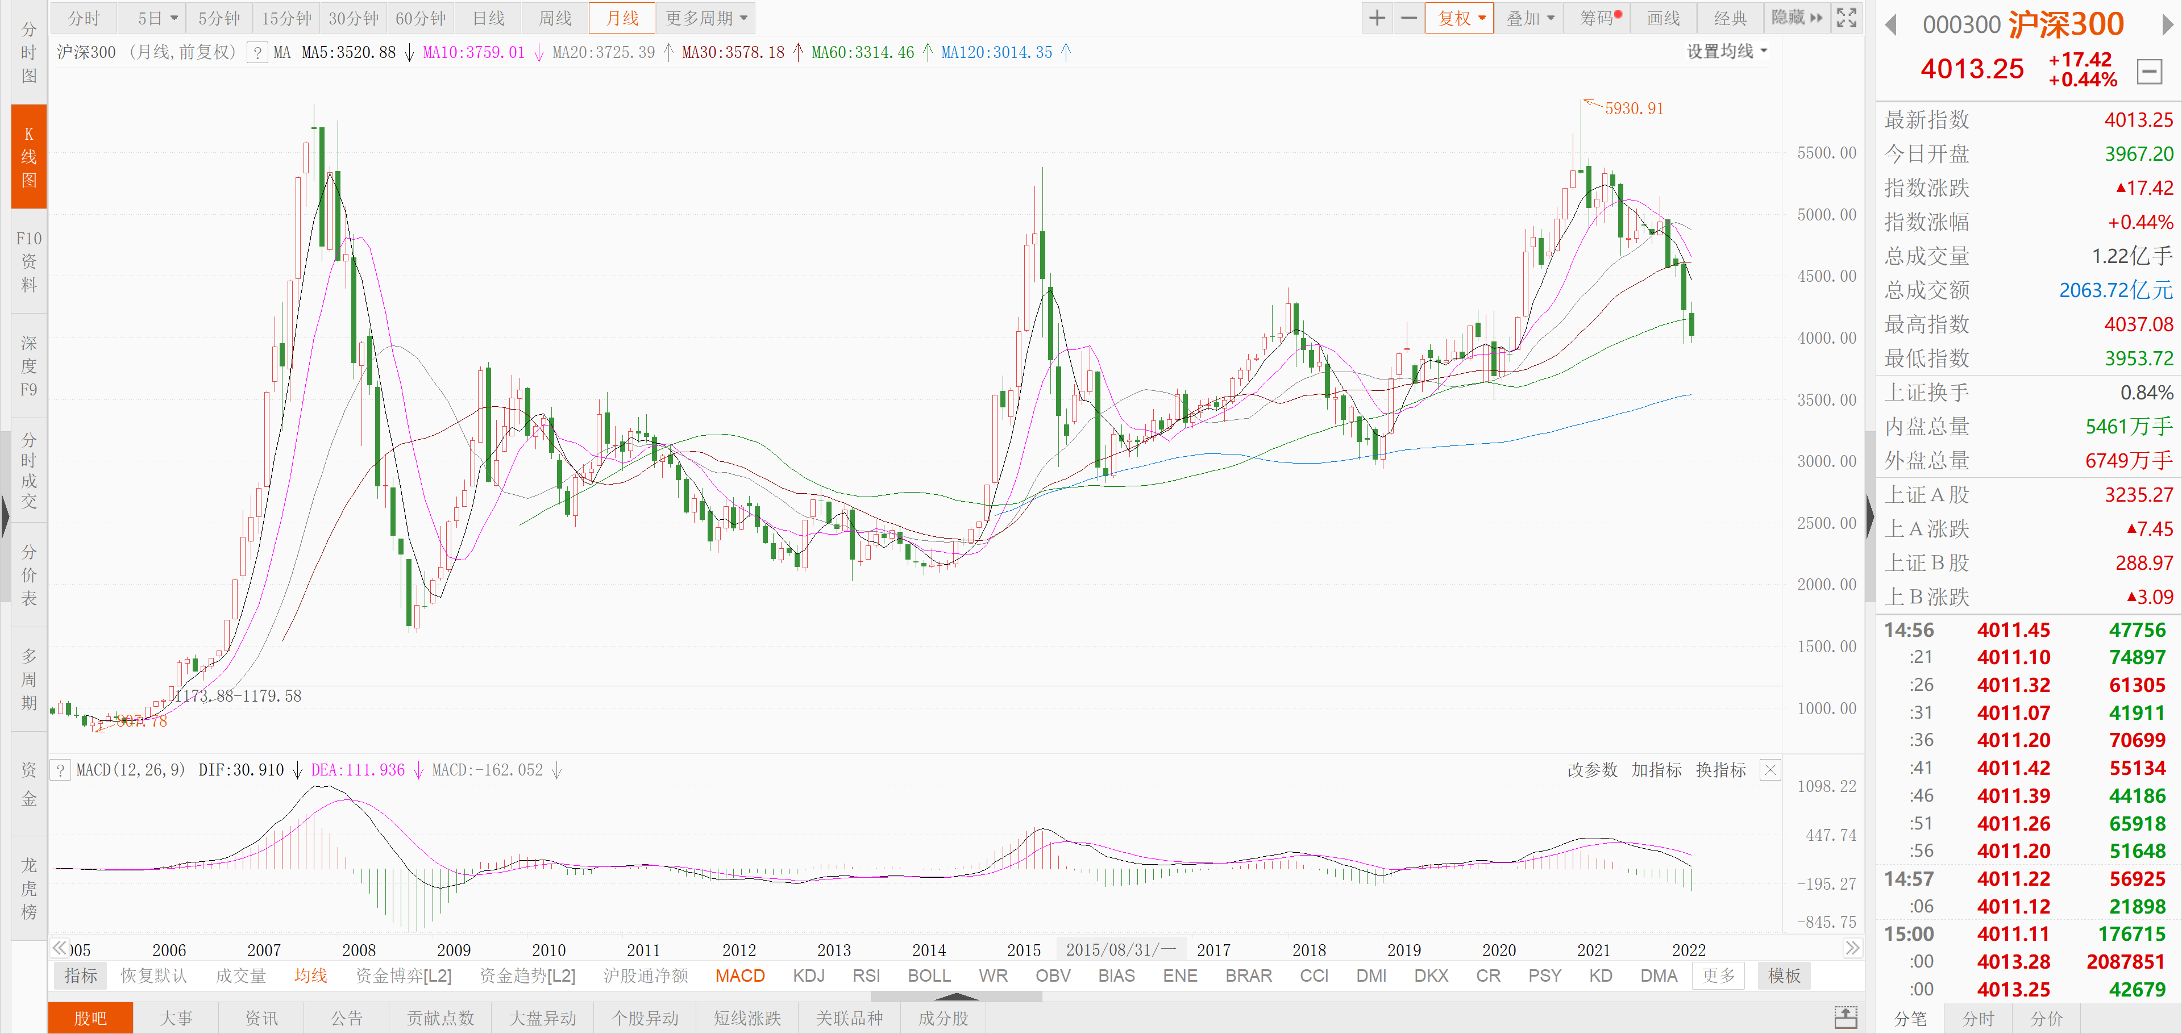Click the zoom out minus icon
The height and width of the screenshot is (1034, 2182).
tap(1408, 18)
